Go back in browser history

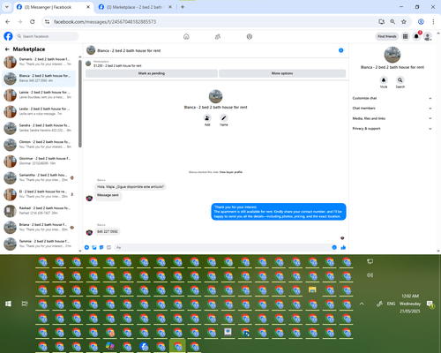coord(8,21)
